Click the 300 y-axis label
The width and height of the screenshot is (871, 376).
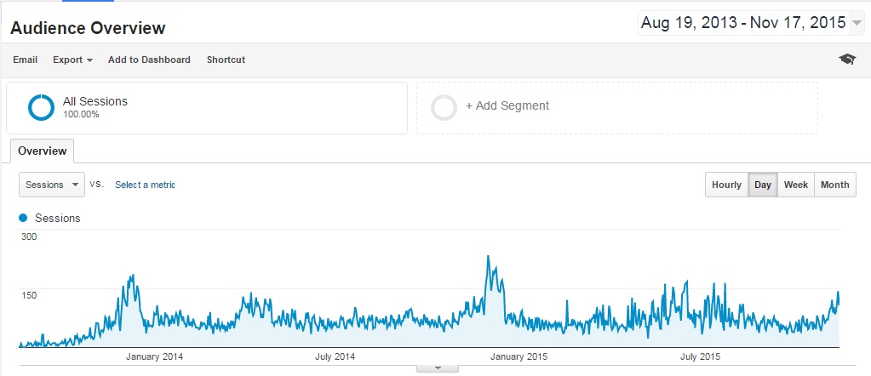coord(29,236)
